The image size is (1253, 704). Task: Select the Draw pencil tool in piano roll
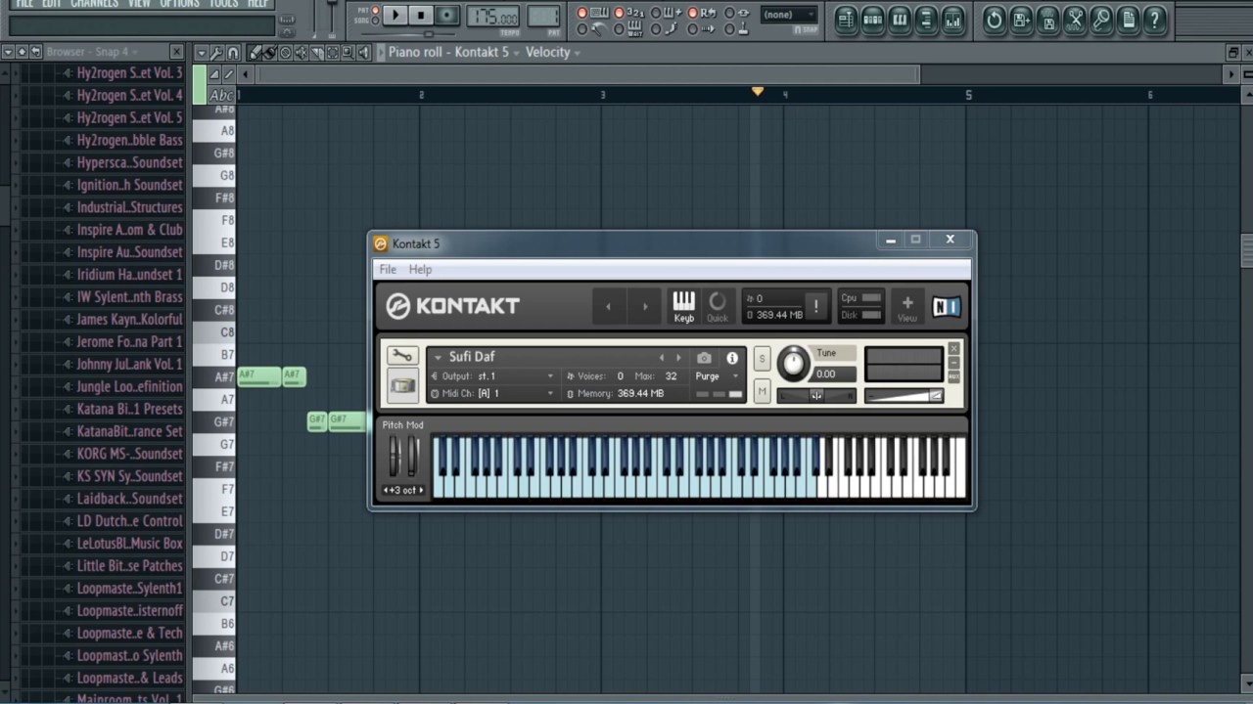pyautogui.click(x=255, y=53)
